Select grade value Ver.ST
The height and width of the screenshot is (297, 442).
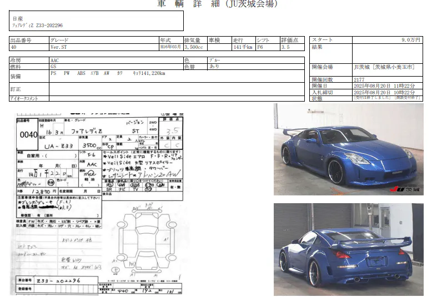59,47
